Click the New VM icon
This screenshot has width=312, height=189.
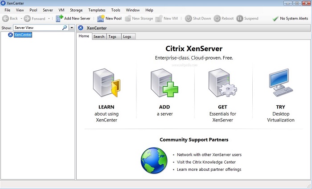click(159, 18)
